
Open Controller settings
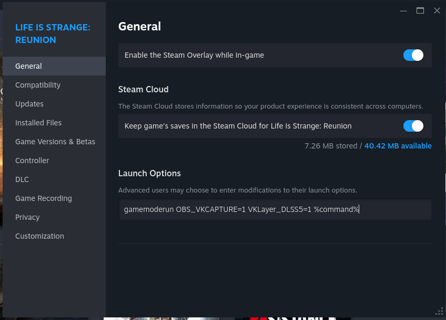click(x=54, y=161)
